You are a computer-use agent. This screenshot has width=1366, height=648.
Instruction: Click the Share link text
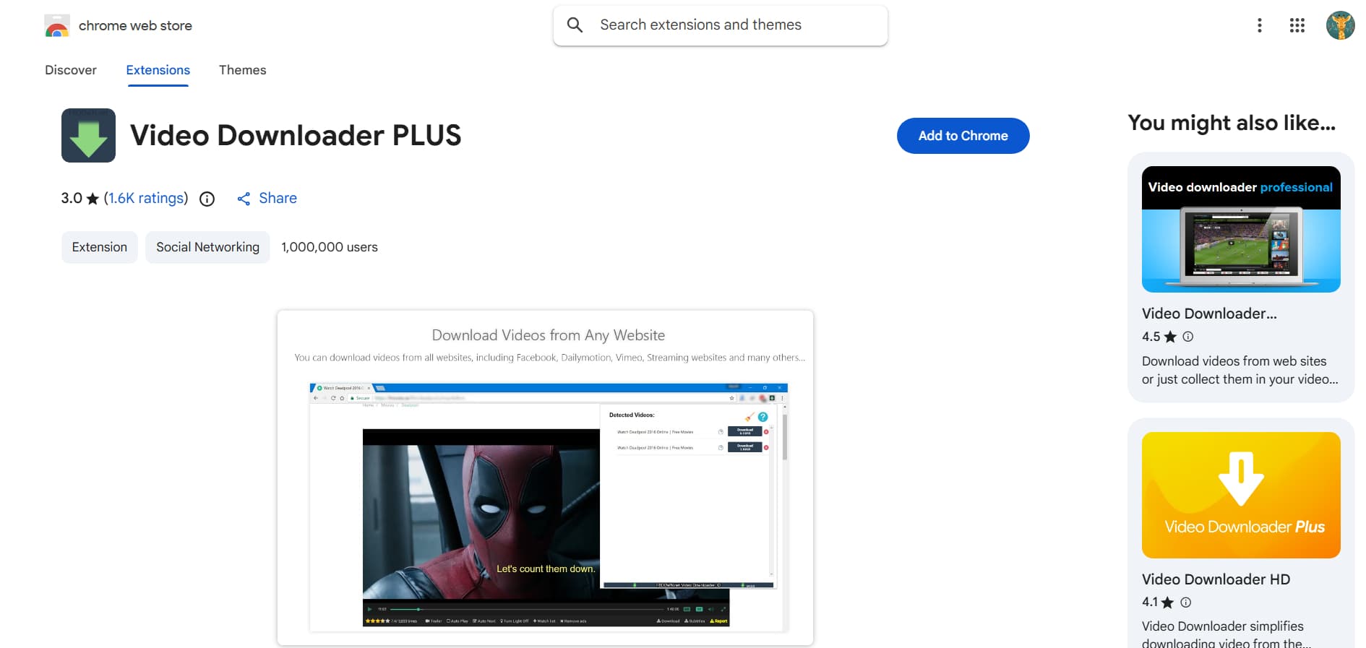(x=278, y=198)
